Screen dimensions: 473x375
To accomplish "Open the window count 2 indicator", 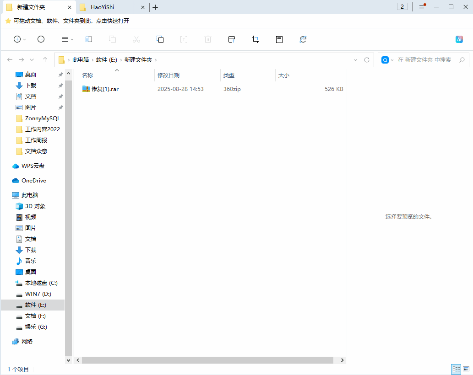I will tap(402, 6).
